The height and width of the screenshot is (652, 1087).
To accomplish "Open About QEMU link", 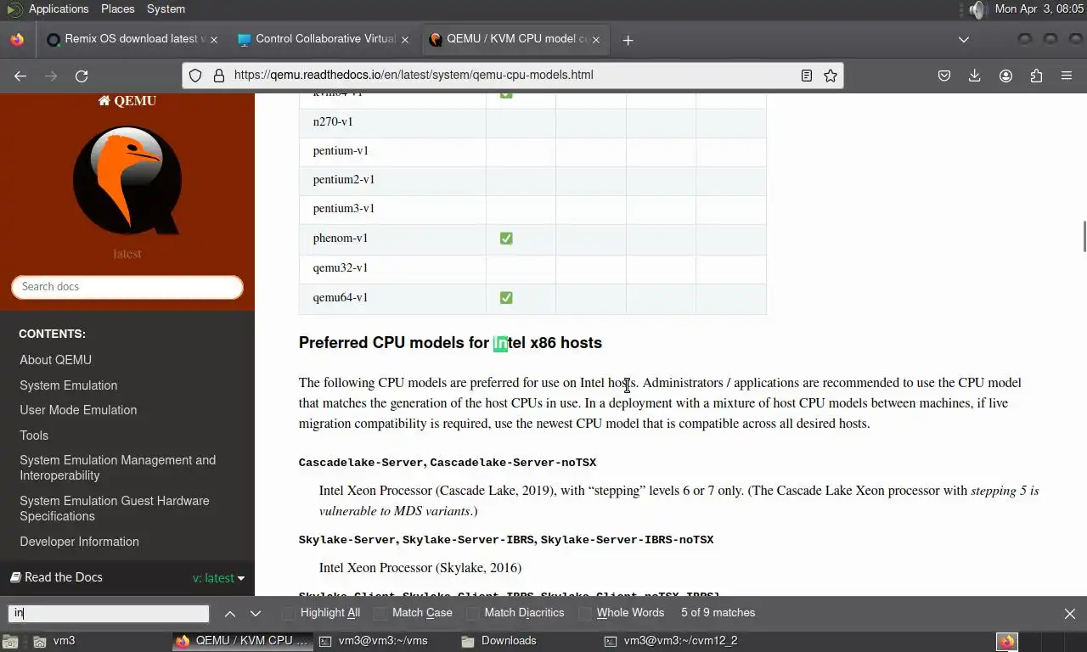I will pyautogui.click(x=56, y=360).
